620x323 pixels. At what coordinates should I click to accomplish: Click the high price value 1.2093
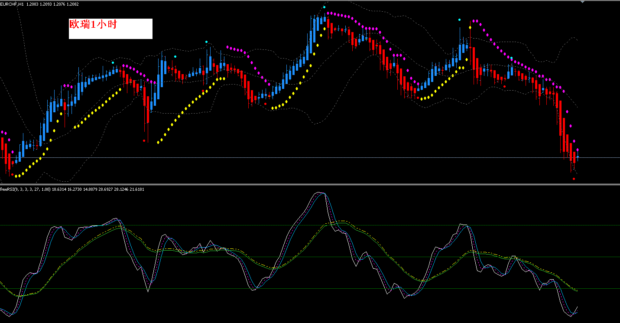[45, 4]
